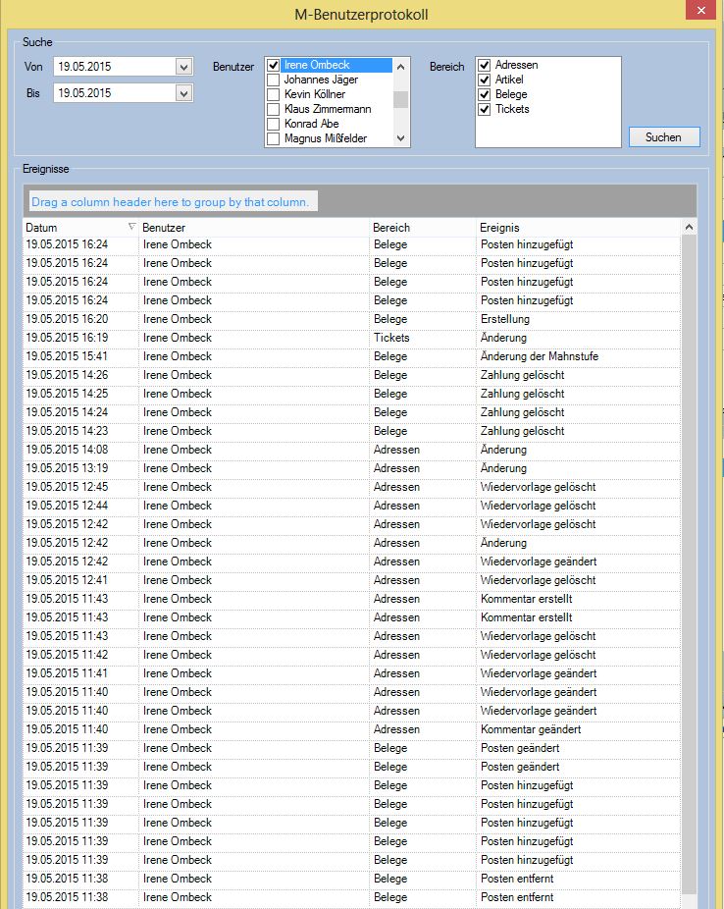
Task: Click scroll up arrow of events grid
Action: click(690, 228)
